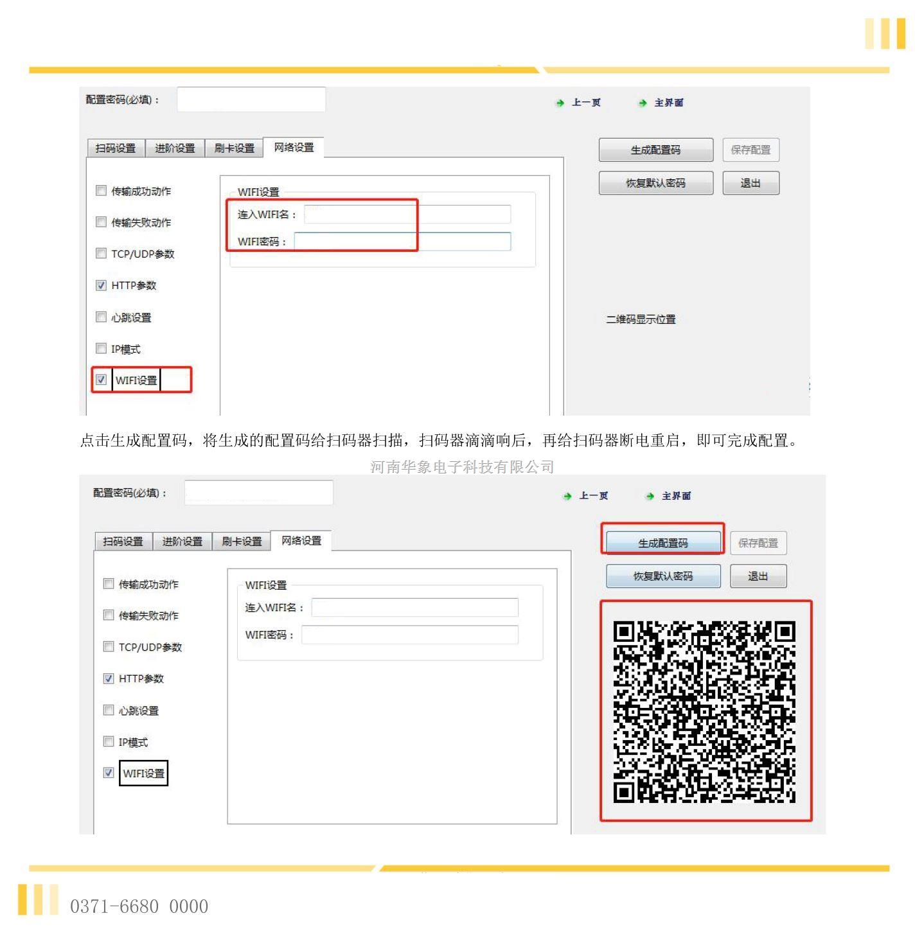Check 心跳设置 in the panel with the QR code
The image size is (924, 936).
point(109,710)
